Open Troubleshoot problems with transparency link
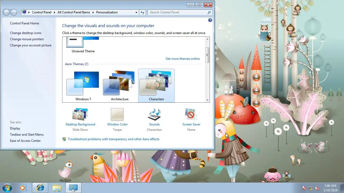Image resolution: width=344 pixels, height=193 pixels. click(113, 139)
